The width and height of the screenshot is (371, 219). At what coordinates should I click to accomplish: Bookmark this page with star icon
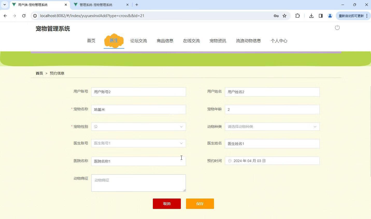284,16
